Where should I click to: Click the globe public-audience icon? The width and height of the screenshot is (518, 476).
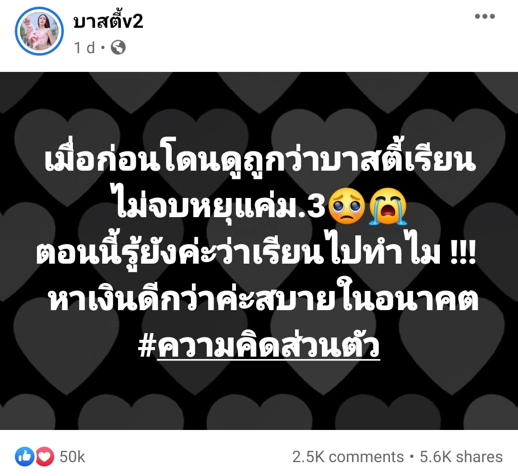pos(118,47)
